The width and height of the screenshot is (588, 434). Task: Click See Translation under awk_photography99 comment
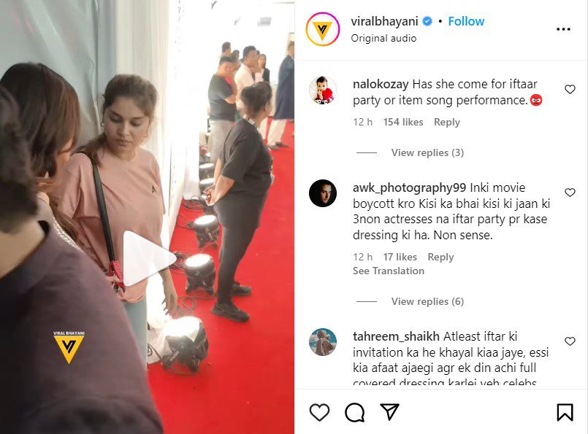coord(389,271)
